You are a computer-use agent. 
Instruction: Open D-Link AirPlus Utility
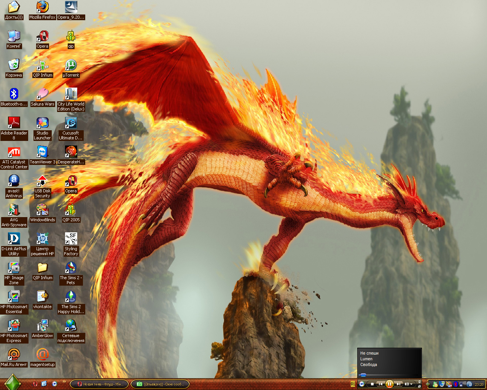[14, 245]
